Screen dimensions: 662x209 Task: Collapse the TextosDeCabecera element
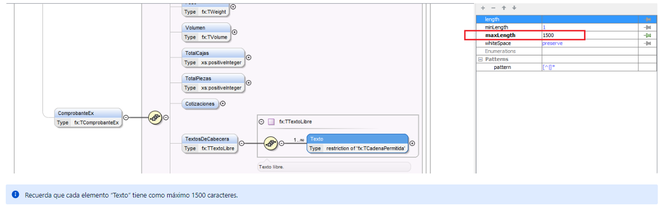coord(242,143)
